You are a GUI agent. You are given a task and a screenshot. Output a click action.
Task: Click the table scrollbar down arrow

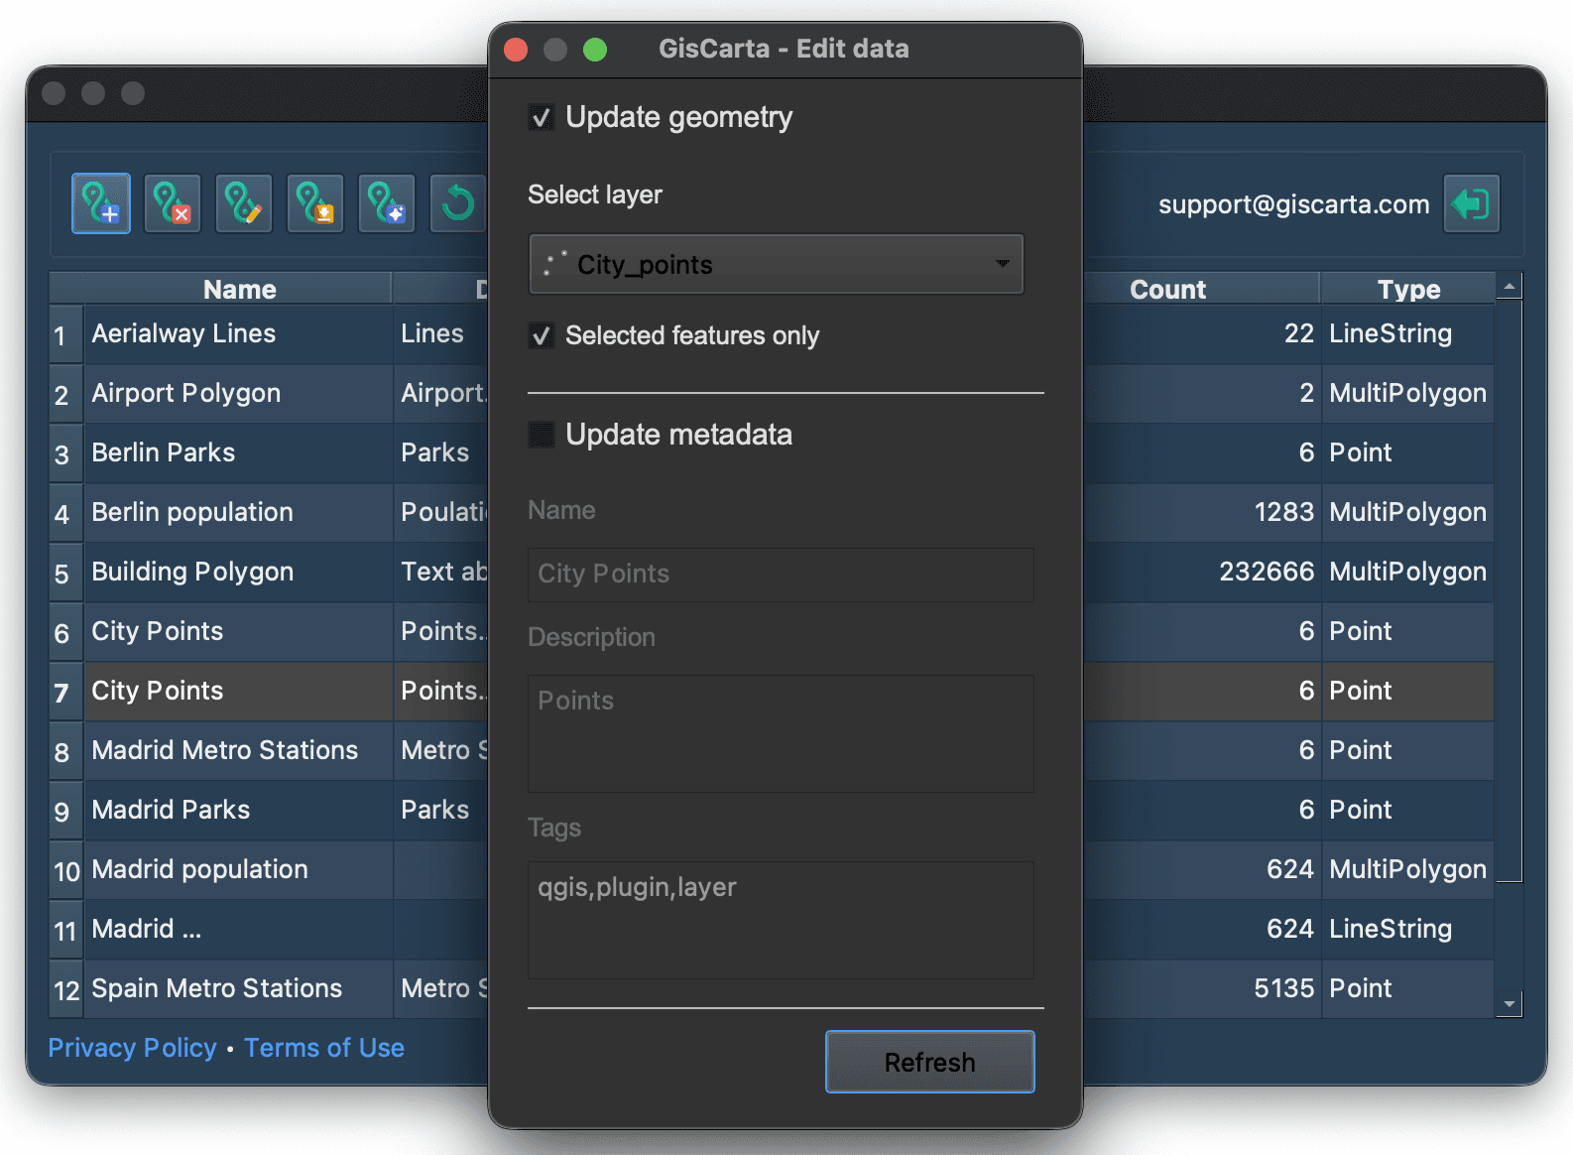(x=1509, y=1004)
